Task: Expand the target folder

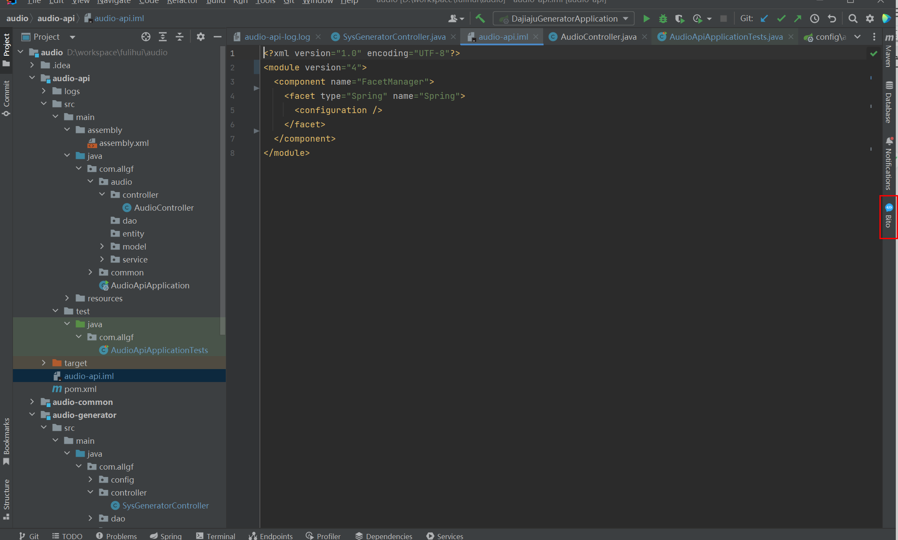Action: click(x=44, y=363)
